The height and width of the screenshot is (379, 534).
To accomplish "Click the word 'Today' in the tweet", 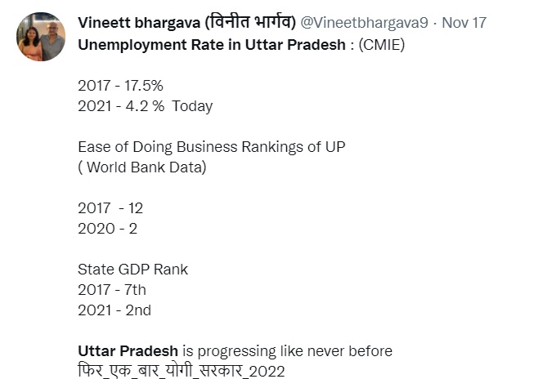I will (x=192, y=105).
